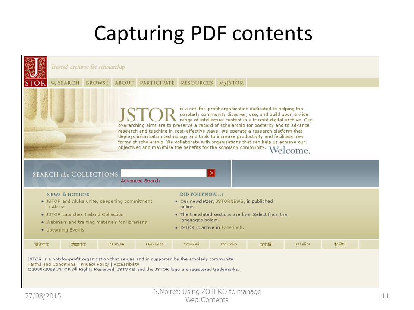Click the slide number 11

385,296
